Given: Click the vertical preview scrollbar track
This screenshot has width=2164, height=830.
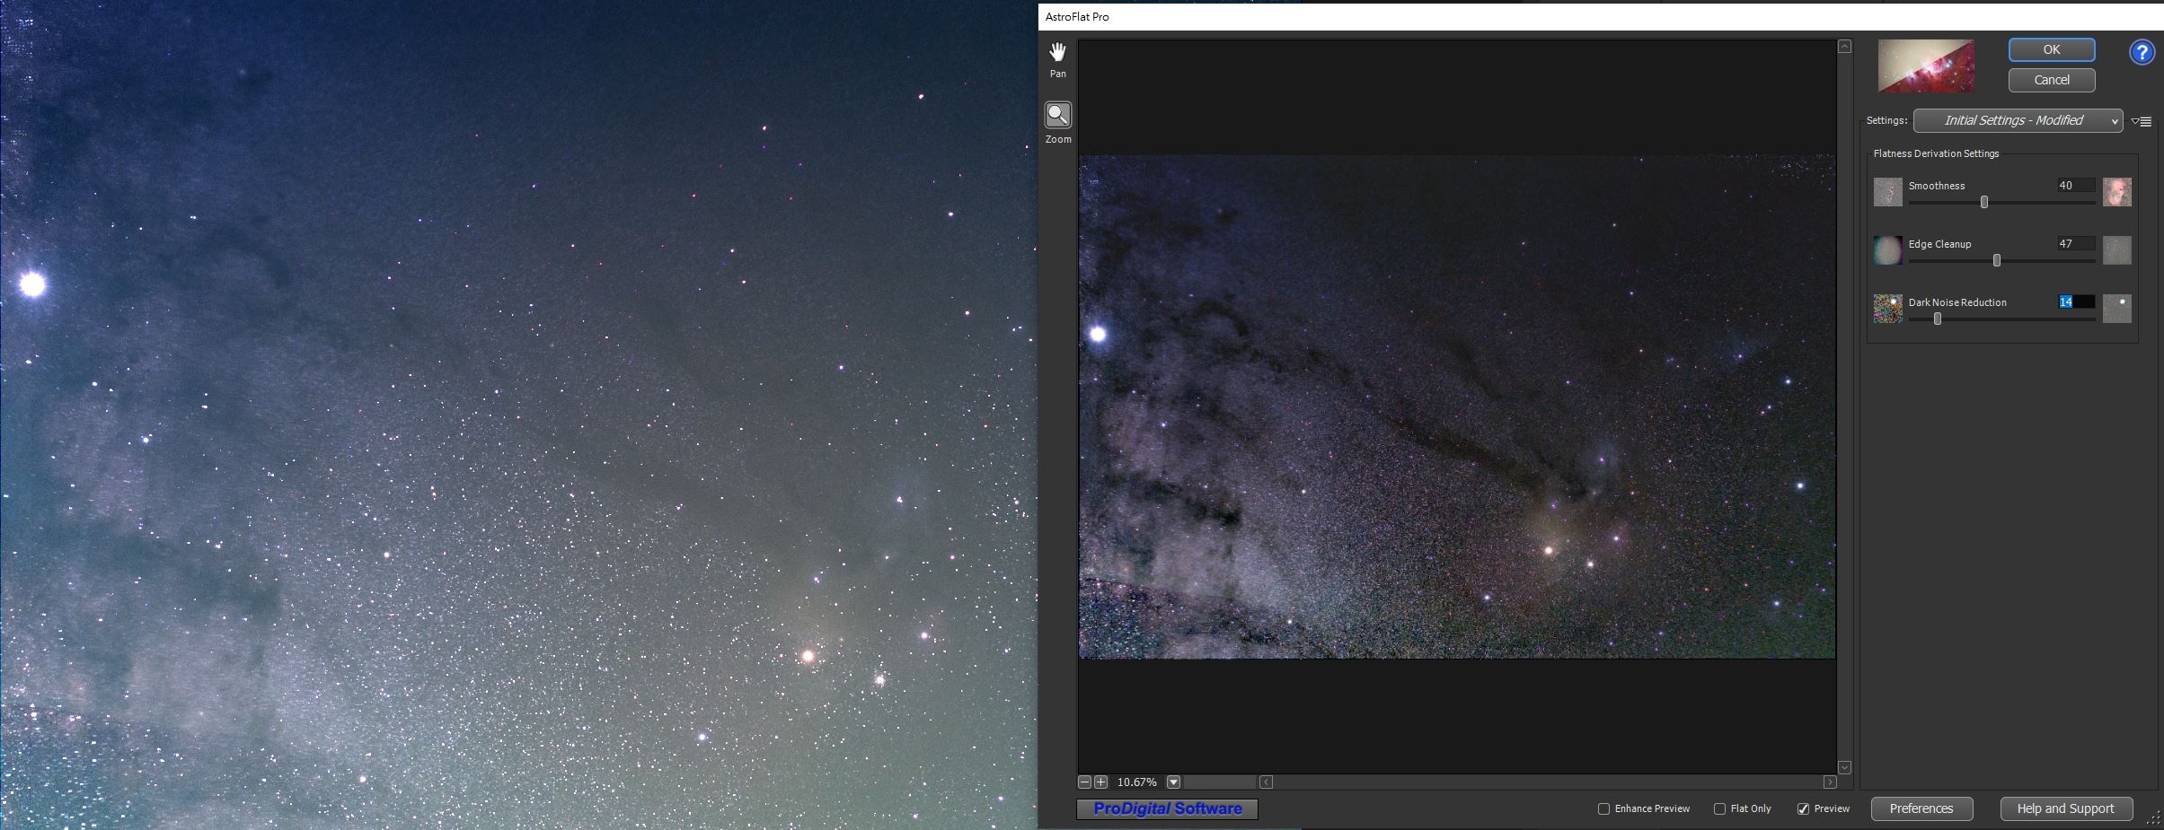Looking at the screenshot, I should point(1844,406).
